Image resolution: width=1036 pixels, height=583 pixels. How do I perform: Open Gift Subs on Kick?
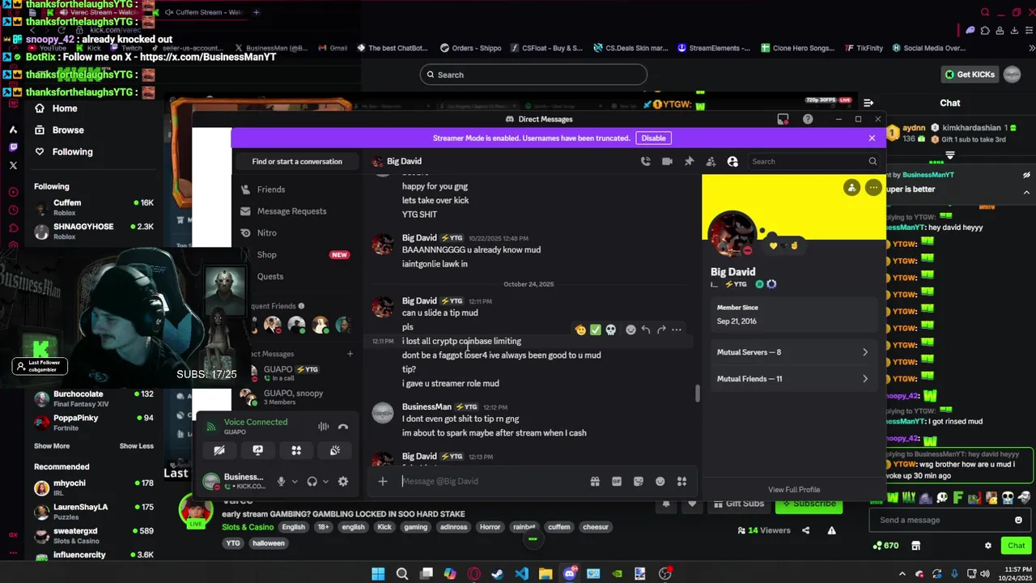click(738, 504)
